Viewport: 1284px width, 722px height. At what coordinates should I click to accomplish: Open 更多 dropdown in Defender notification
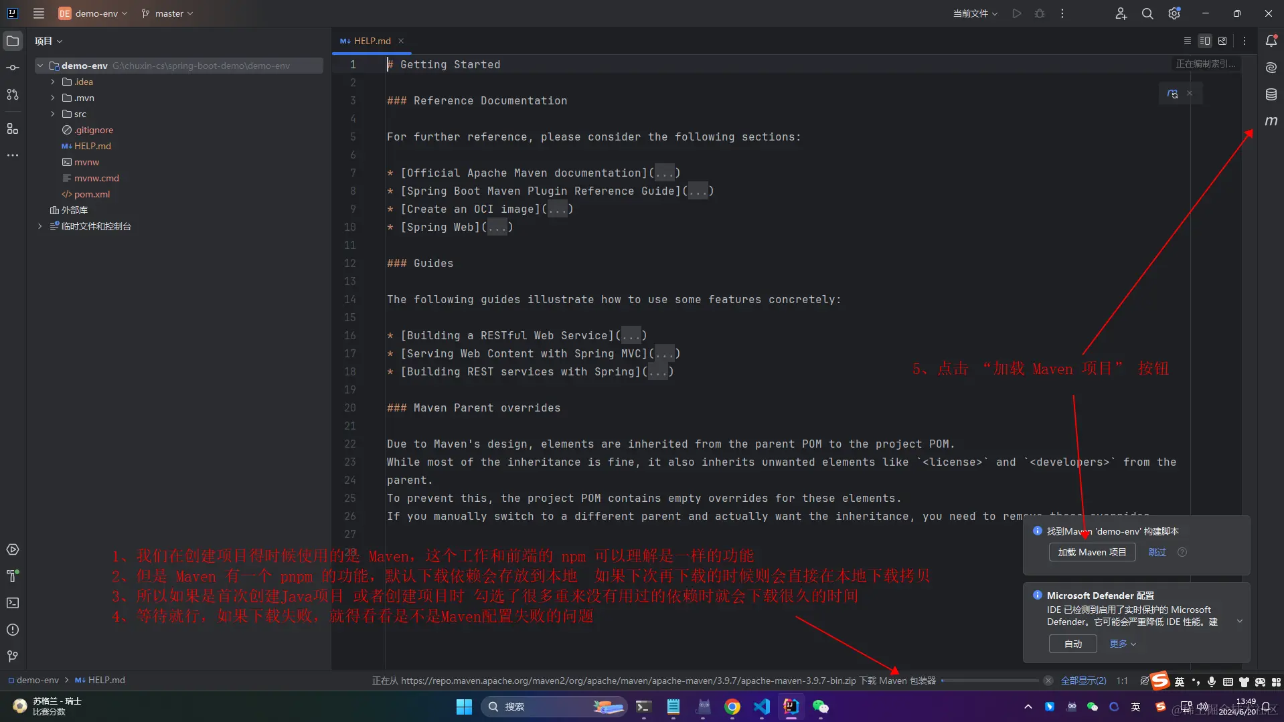(x=1123, y=644)
